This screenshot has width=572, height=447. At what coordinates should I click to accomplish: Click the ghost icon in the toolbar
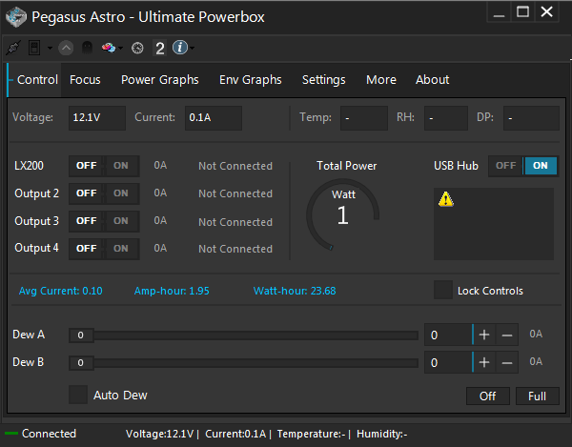point(87,48)
